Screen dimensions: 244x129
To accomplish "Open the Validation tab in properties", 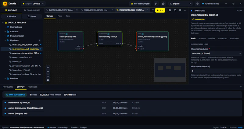I will coord(234,39).
